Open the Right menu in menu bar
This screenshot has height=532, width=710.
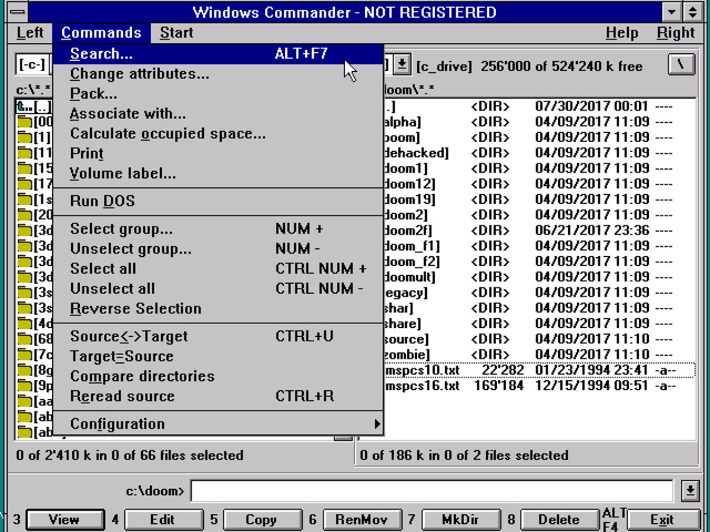coord(676,33)
